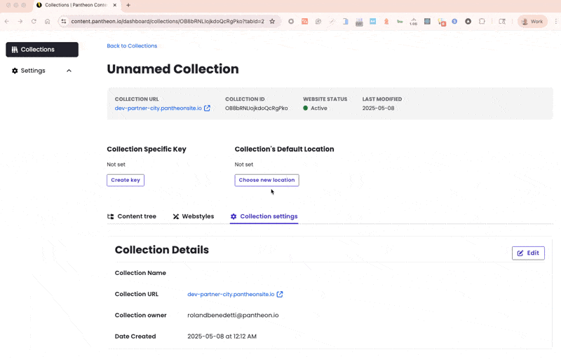Click the Webstyles icon
This screenshot has height=359, width=561.
coord(176,217)
